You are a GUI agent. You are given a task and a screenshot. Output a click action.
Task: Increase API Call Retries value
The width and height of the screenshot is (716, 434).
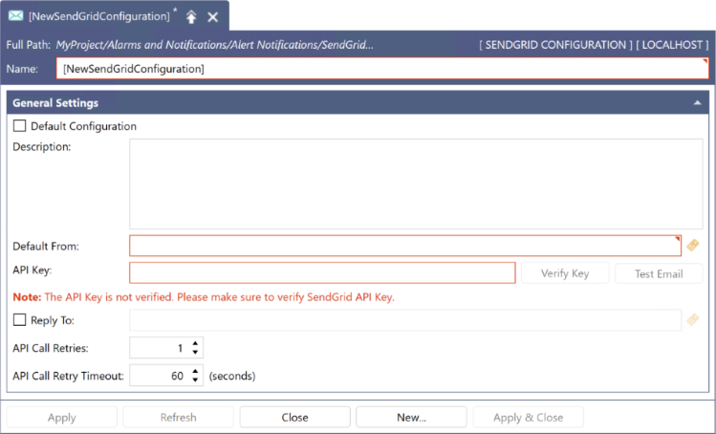point(195,343)
